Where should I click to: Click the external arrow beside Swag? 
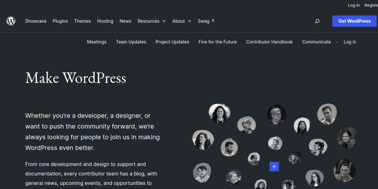tap(213, 21)
